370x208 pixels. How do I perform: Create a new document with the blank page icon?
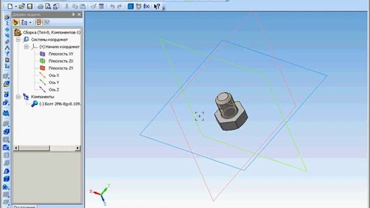pyautogui.click(x=10, y=6)
